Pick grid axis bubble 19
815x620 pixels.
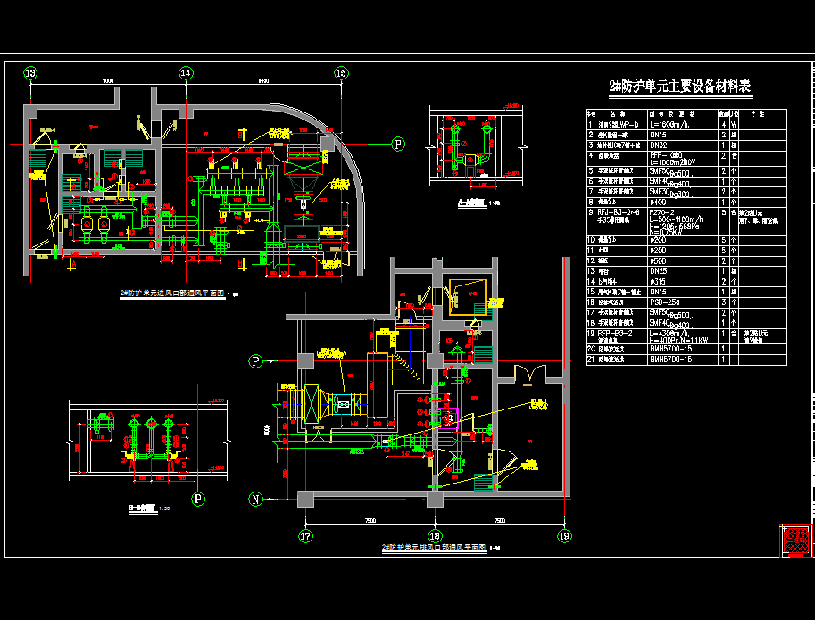564,536
